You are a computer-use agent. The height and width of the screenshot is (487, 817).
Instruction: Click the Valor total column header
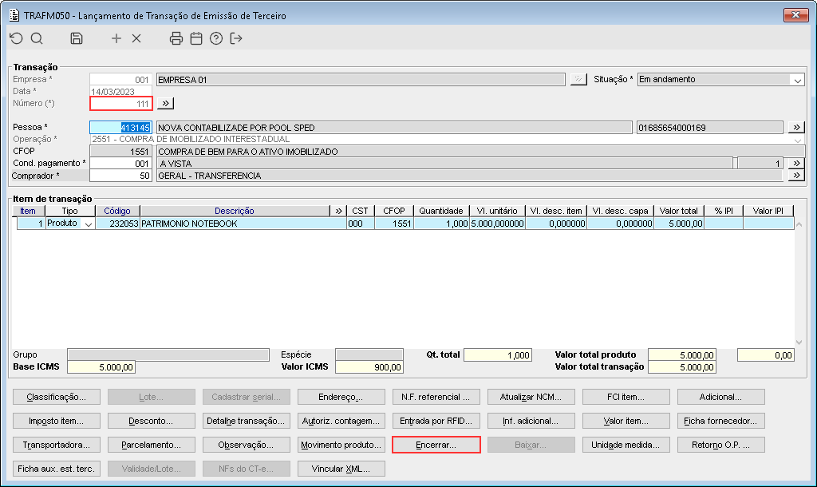click(678, 211)
